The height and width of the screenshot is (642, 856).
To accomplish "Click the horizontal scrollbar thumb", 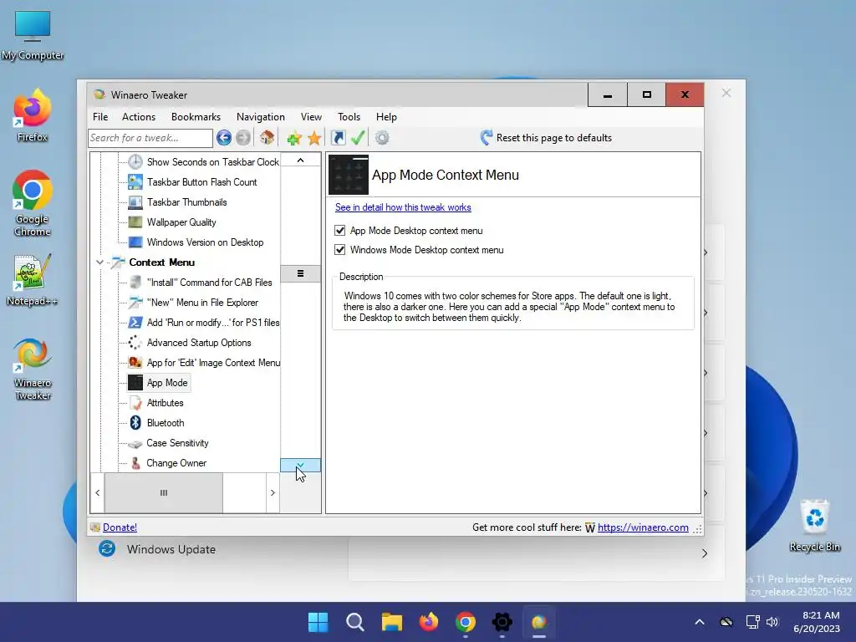I will [x=163, y=493].
